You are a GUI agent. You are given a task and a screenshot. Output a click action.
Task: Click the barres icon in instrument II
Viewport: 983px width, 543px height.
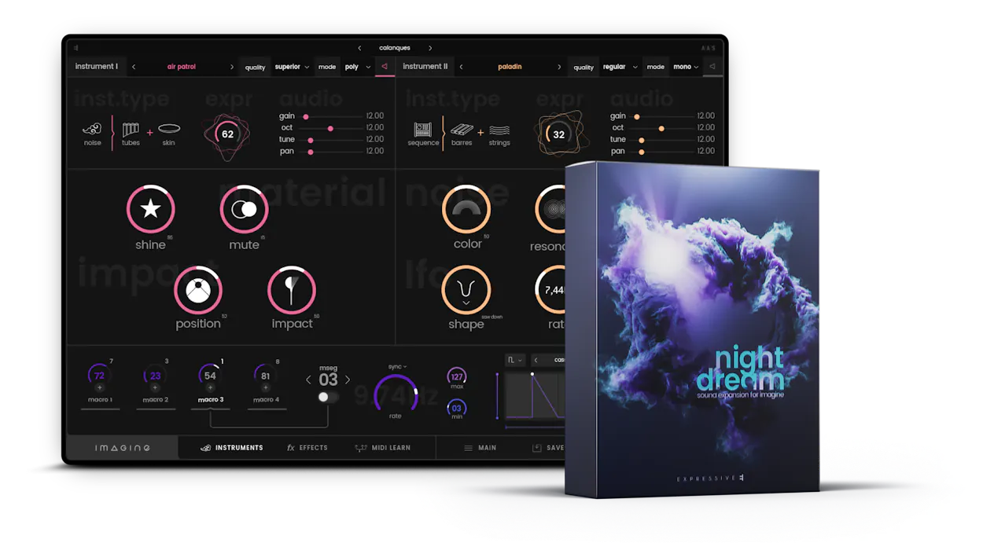click(x=462, y=129)
